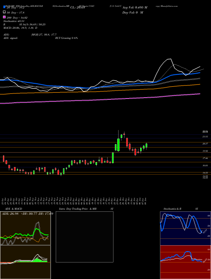Viewport: 211px width, 279px height.
Task: Click the RSI 14/5 values line
Action: (24, 25)
